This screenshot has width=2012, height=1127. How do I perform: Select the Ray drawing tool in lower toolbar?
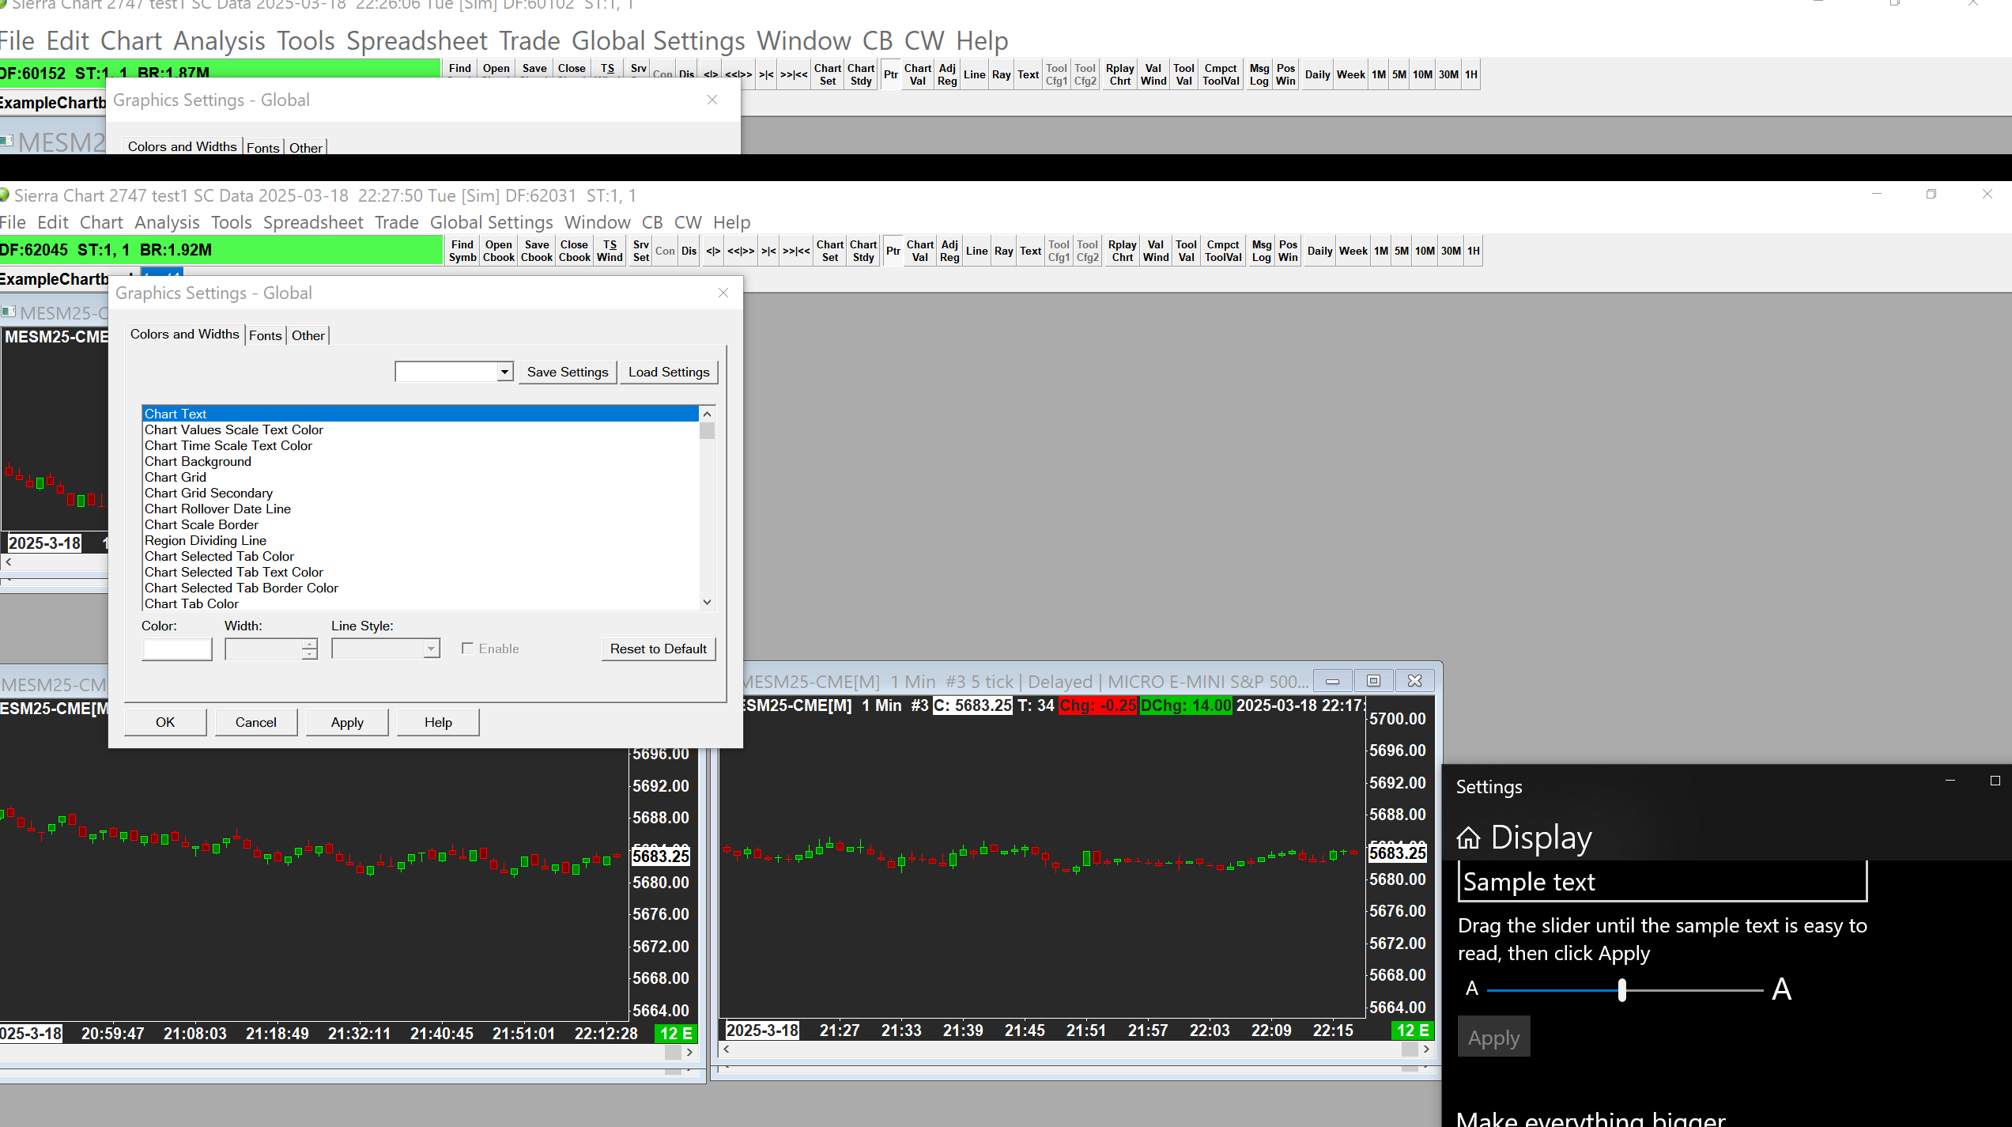tap(1003, 251)
